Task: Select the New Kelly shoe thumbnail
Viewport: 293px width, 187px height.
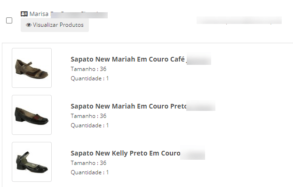Action: [x=32, y=162]
